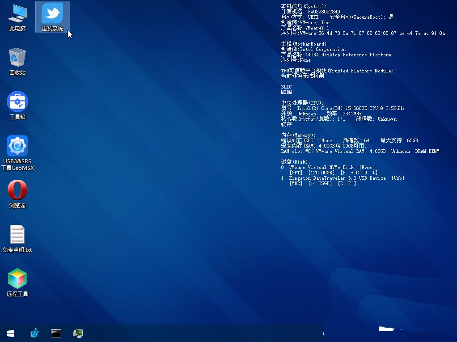Launch the USB3&SRS 工具CeoMSX icon
The image size is (457, 342).
(17, 153)
